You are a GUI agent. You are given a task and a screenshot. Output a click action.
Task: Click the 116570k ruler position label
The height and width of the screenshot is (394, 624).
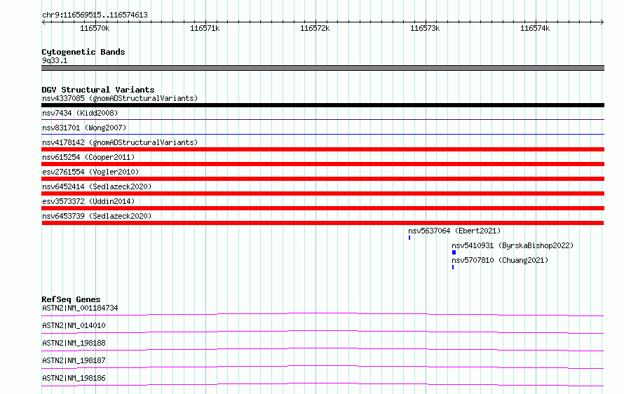click(x=95, y=28)
